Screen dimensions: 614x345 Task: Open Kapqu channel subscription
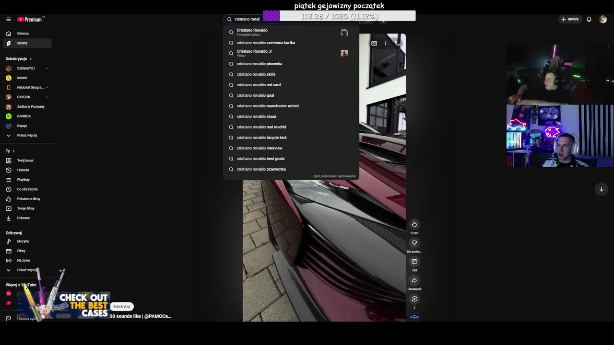[27, 126]
